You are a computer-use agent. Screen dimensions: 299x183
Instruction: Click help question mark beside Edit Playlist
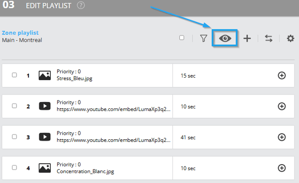pos(81,5)
